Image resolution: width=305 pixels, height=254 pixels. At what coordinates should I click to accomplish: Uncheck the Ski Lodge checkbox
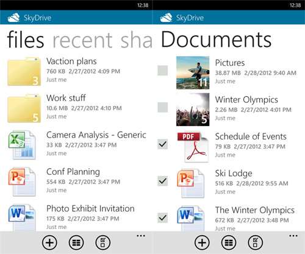click(162, 181)
